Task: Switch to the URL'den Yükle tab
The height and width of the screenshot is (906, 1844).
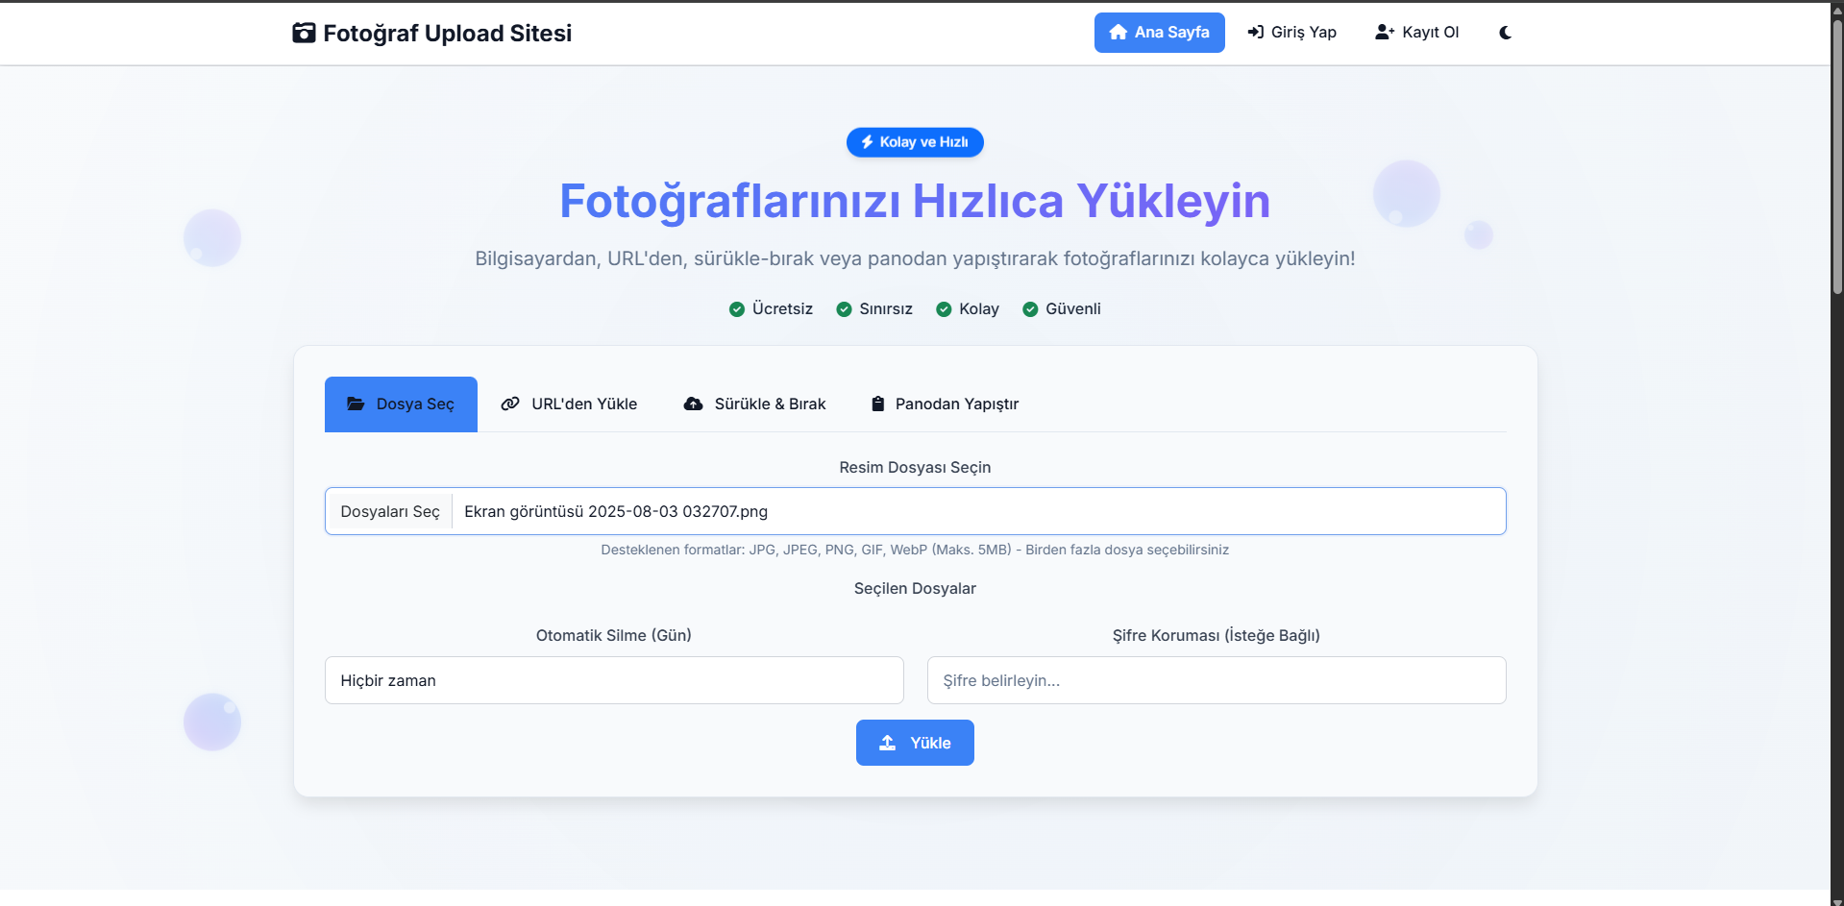Action: [x=569, y=404]
